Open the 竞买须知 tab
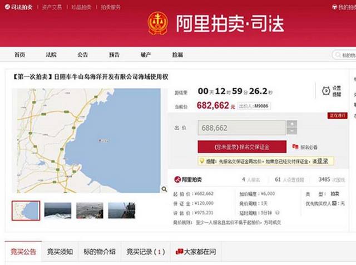This screenshot has height=265, width=356. pyautogui.click(x=60, y=252)
